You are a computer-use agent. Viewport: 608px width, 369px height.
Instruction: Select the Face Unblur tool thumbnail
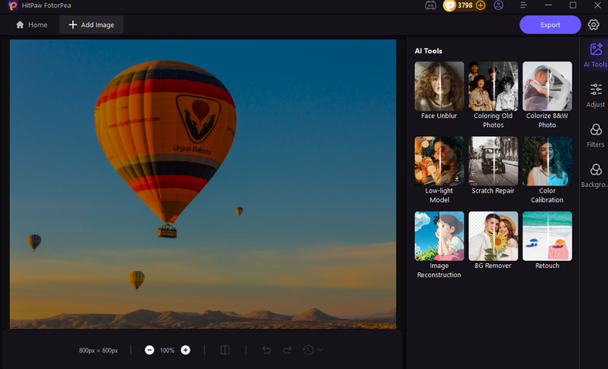[439, 86]
